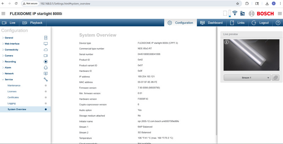Screen dimensions: 283x144
Task: Click the min. firmware version value 6.61
Action: click(x=140, y=93)
